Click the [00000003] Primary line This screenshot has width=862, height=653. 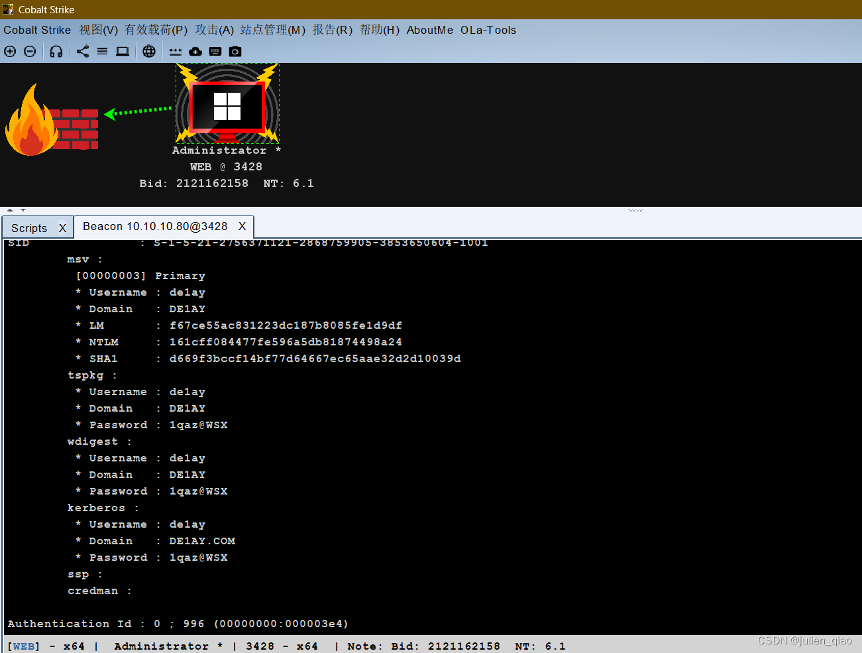(x=140, y=276)
